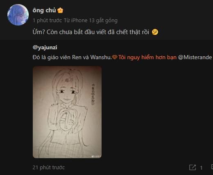Image resolution: width=213 pixels, height=175 pixels.
Task: Enlarge the pencil sketch drawing thumbnail
Action: (67, 112)
